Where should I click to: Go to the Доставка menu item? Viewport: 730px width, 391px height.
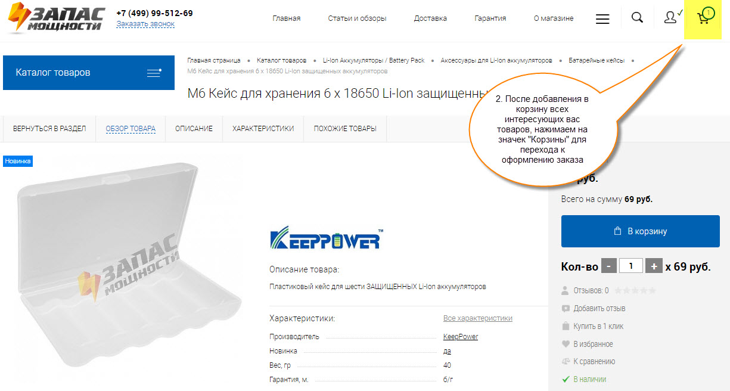coord(430,18)
